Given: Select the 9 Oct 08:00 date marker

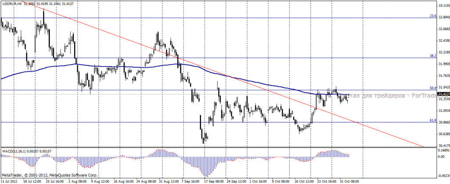Looking at the screenshot, I should tap(281, 182).
